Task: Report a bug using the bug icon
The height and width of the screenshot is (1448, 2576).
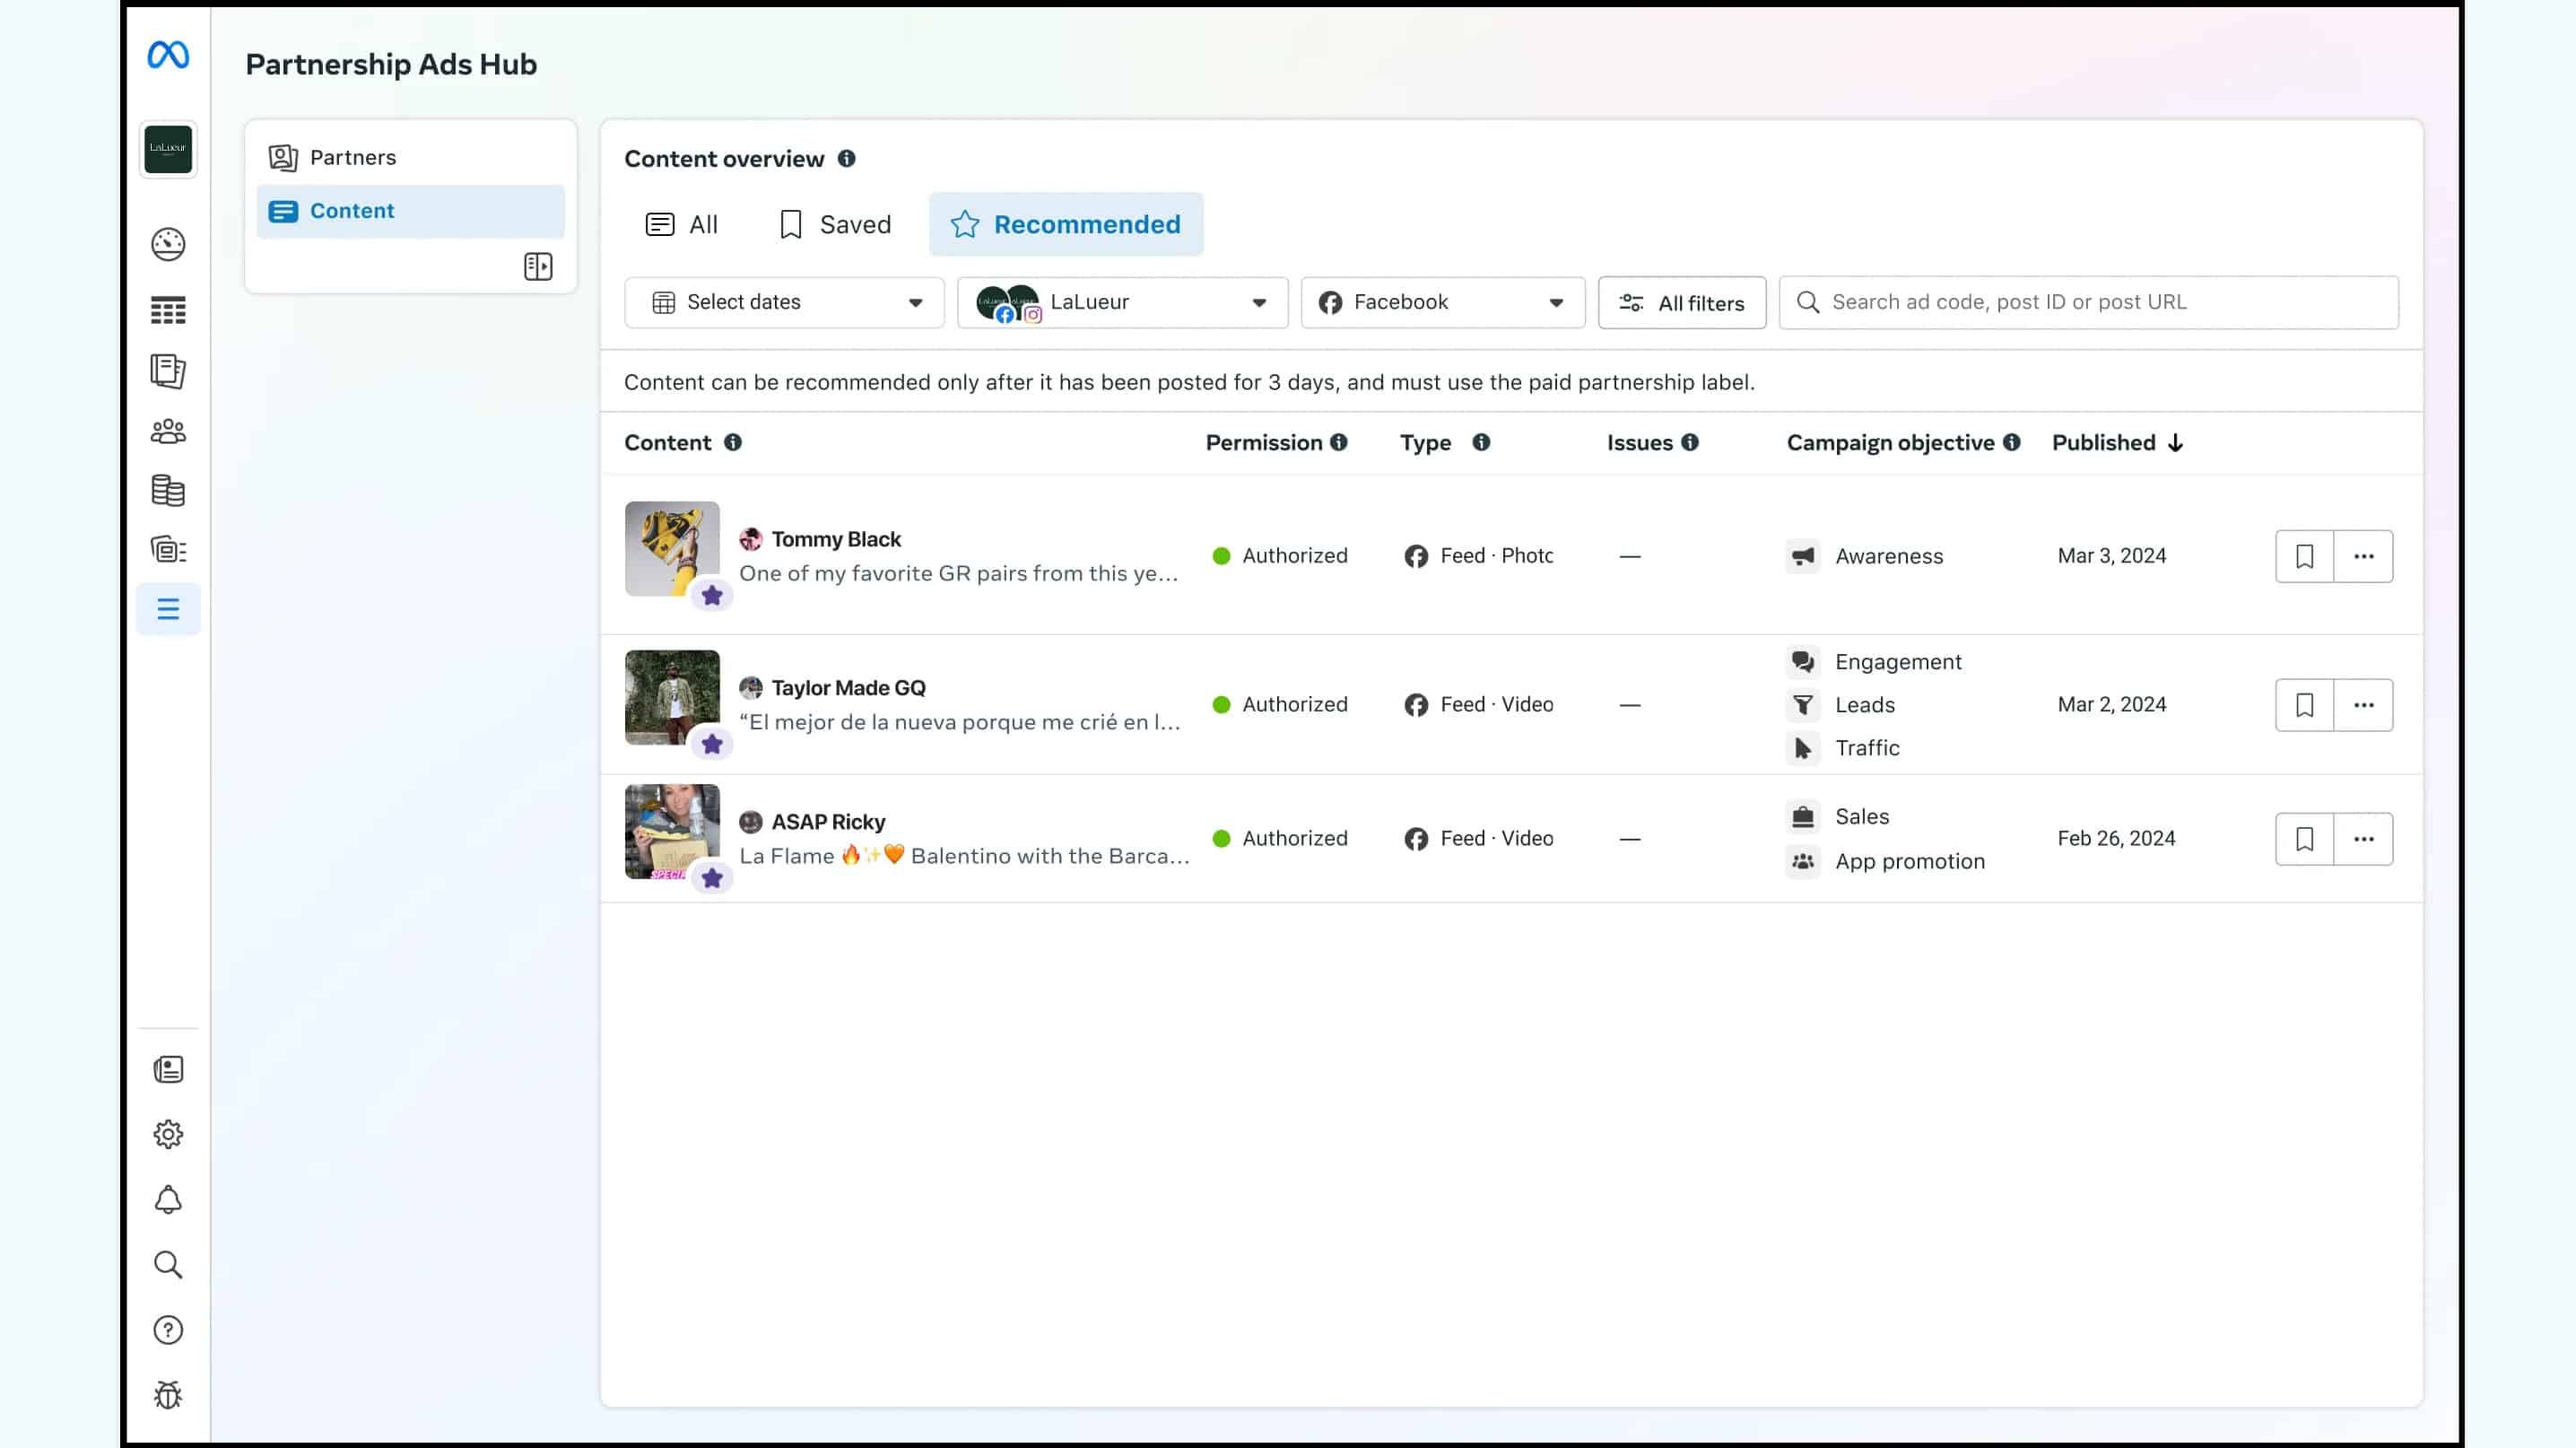Action: pos(168,1395)
